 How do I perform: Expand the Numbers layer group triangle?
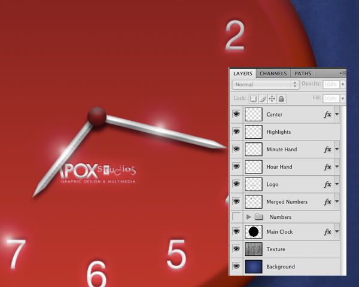point(248,217)
